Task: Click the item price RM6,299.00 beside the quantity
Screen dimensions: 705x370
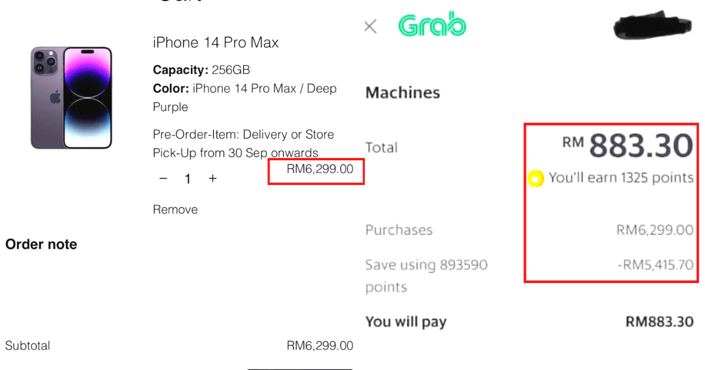Action: [320, 169]
